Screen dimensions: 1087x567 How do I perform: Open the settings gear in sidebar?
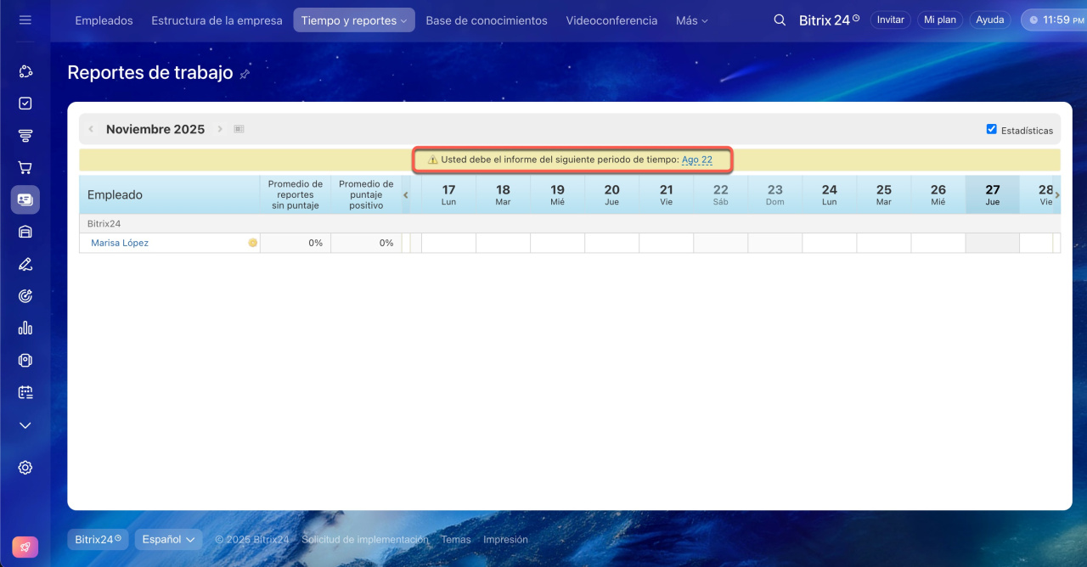click(x=25, y=468)
